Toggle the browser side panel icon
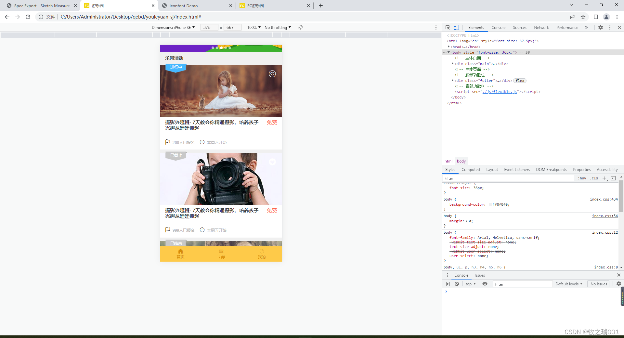624x338 pixels. [596, 17]
